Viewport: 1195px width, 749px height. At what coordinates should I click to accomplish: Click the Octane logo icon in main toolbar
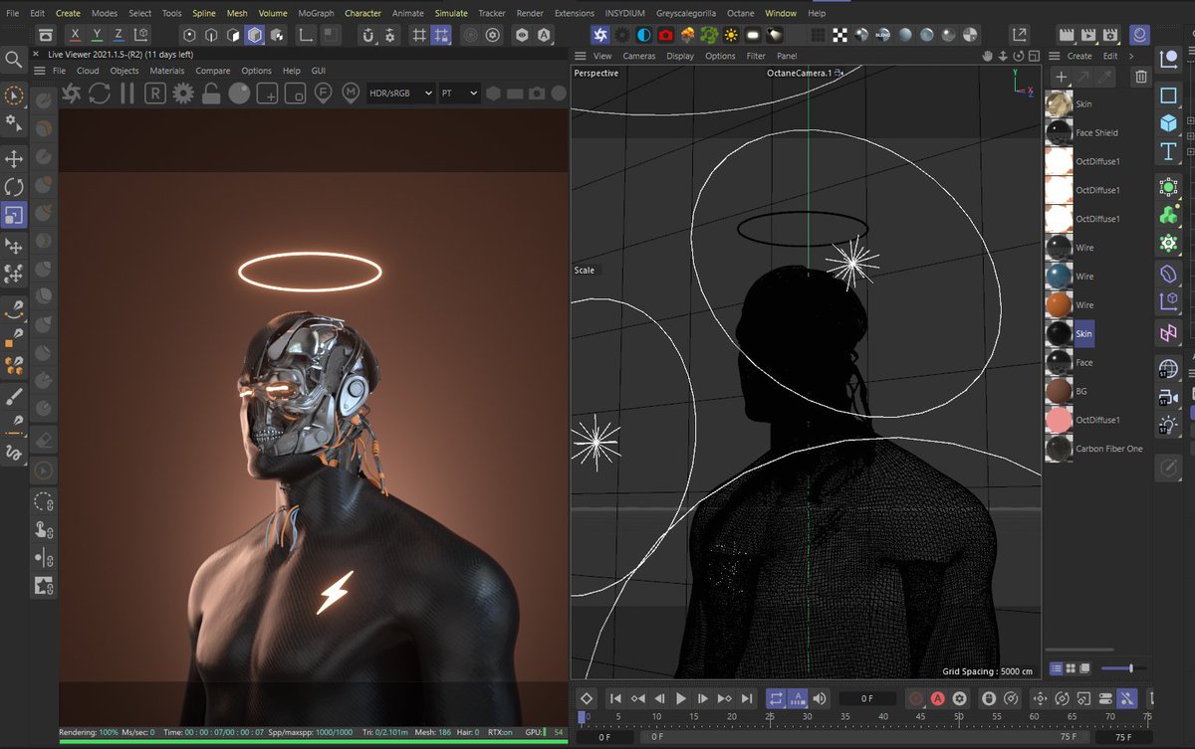point(600,35)
